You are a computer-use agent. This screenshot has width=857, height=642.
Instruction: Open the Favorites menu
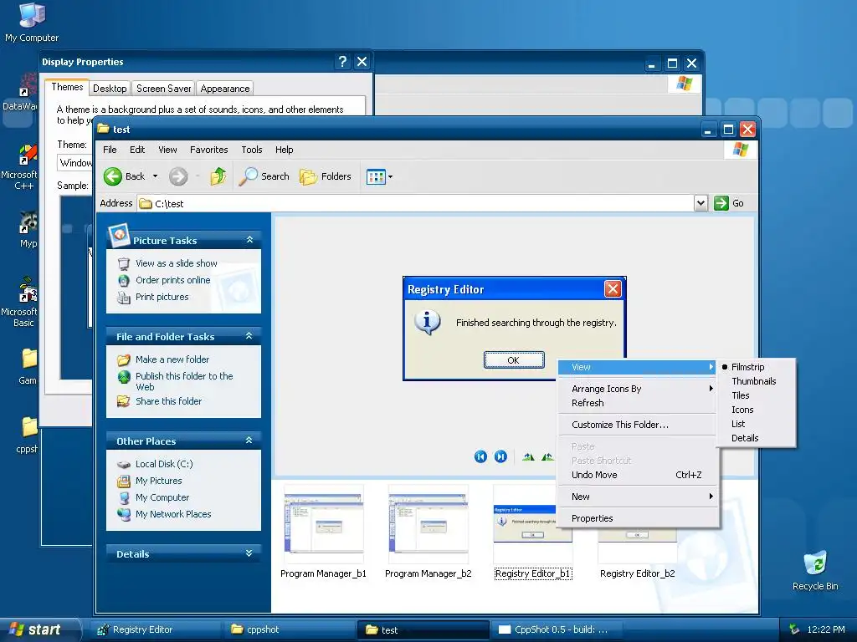[x=208, y=150]
